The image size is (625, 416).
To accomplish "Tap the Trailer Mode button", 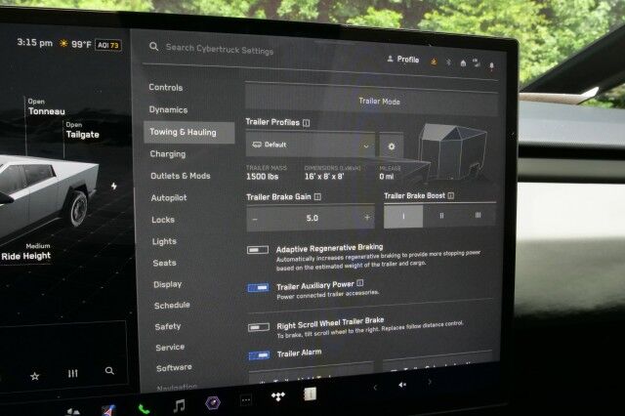I will (371, 100).
